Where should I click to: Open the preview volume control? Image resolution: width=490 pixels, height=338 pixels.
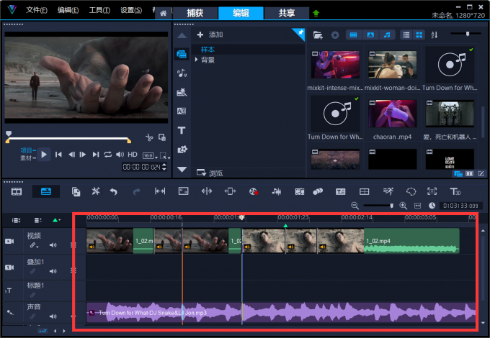[120, 155]
